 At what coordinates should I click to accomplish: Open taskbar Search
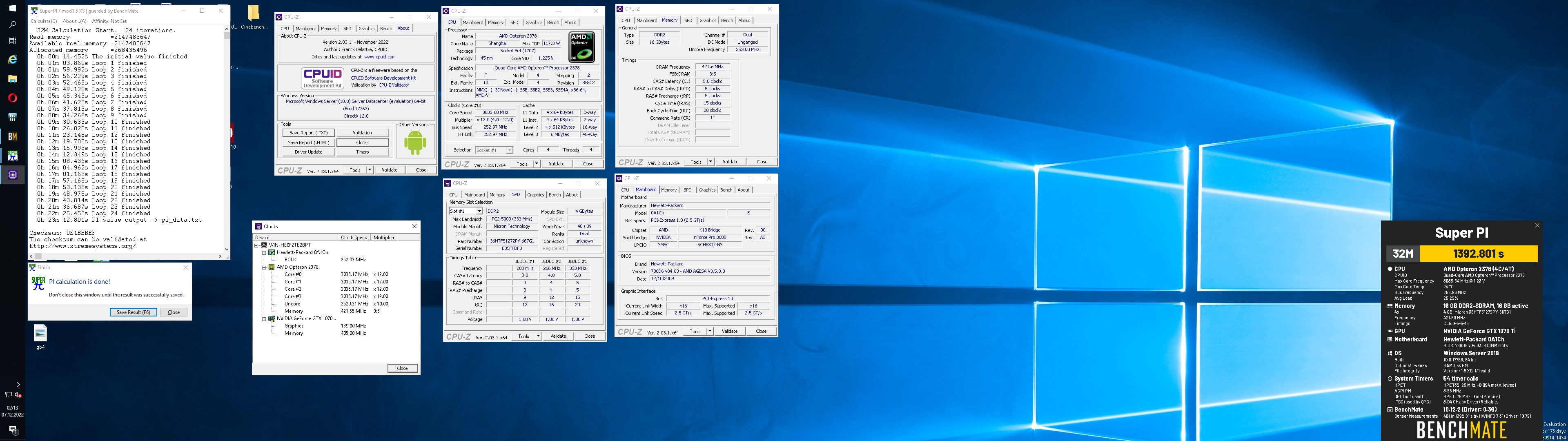tap(12, 25)
